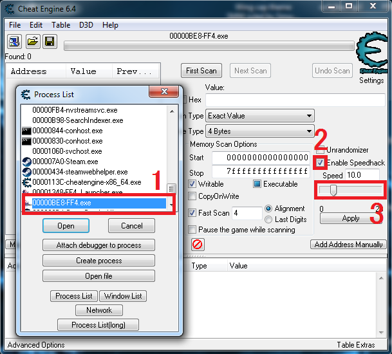Enable Pause the game while scanning
Image resolution: width=392 pixels, height=354 pixels.
(x=192, y=230)
